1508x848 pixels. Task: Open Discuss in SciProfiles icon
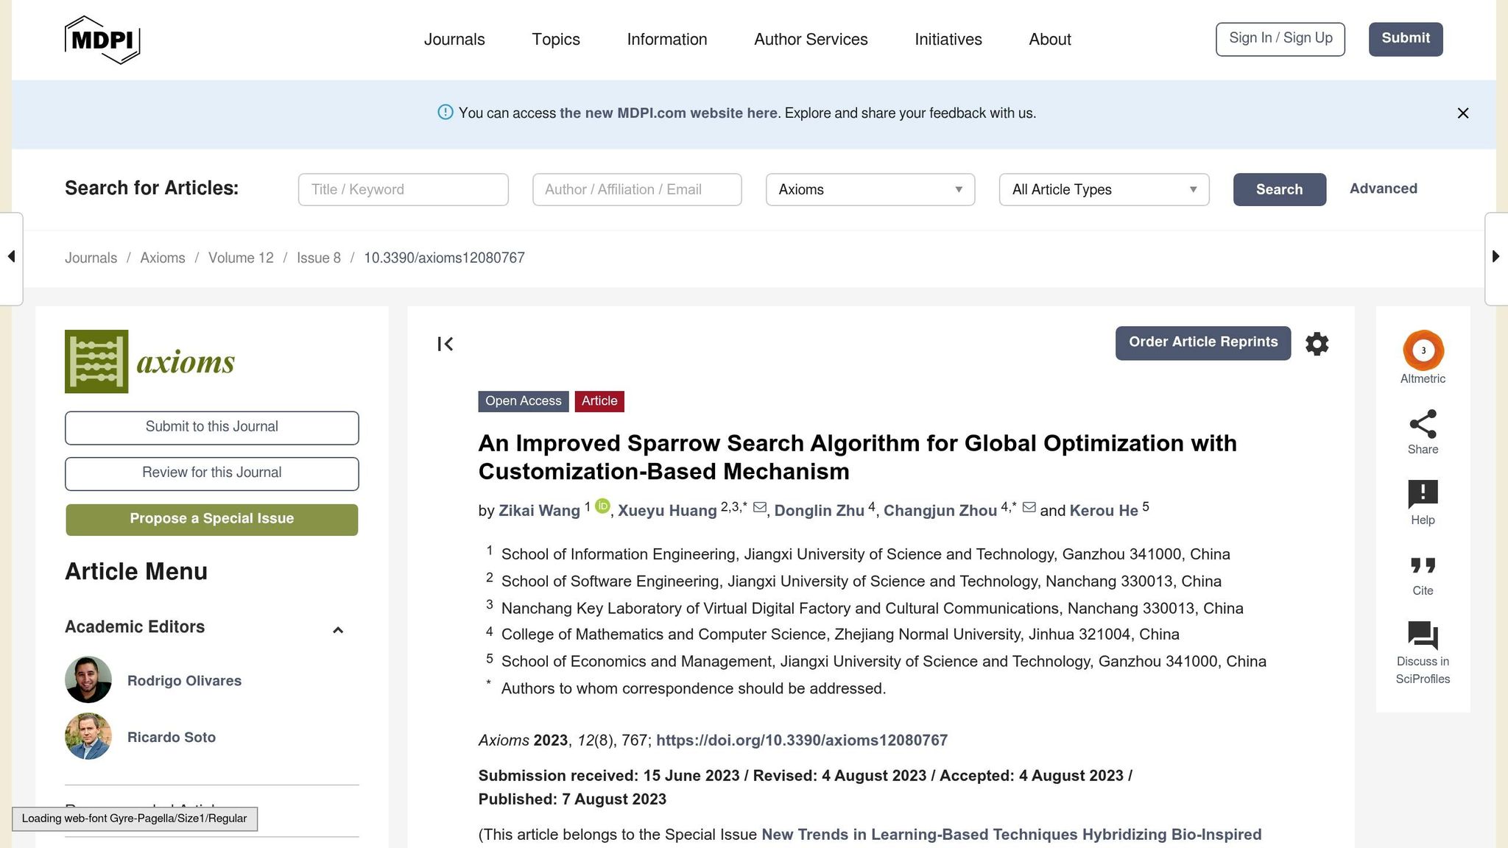(x=1423, y=636)
